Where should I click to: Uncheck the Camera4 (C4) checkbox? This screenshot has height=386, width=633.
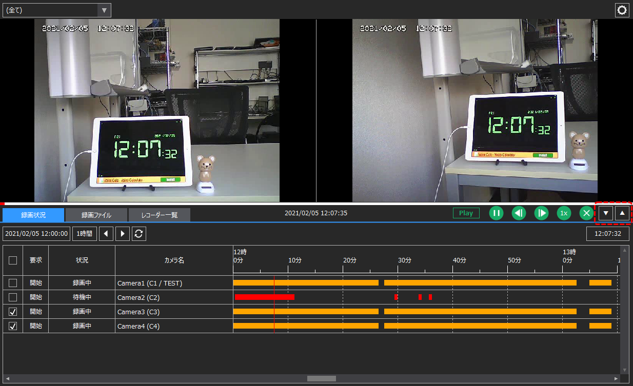click(12, 326)
